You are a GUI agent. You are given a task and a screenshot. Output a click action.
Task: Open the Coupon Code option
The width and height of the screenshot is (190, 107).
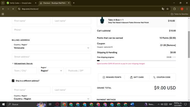coord(162,77)
